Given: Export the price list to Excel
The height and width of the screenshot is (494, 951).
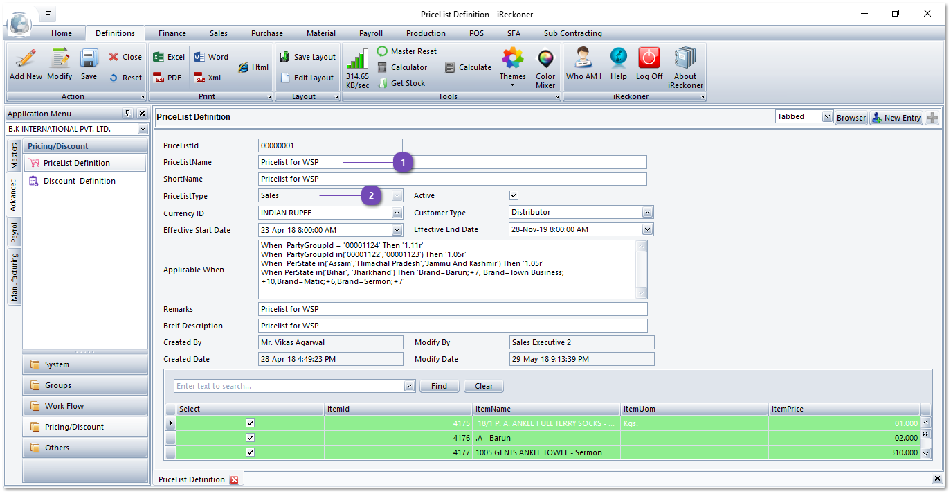Looking at the screenshot, I should point(169,57).
